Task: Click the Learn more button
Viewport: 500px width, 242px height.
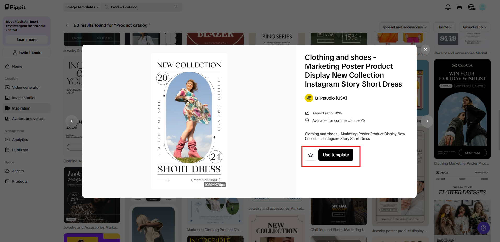Action: coord(27,39)
